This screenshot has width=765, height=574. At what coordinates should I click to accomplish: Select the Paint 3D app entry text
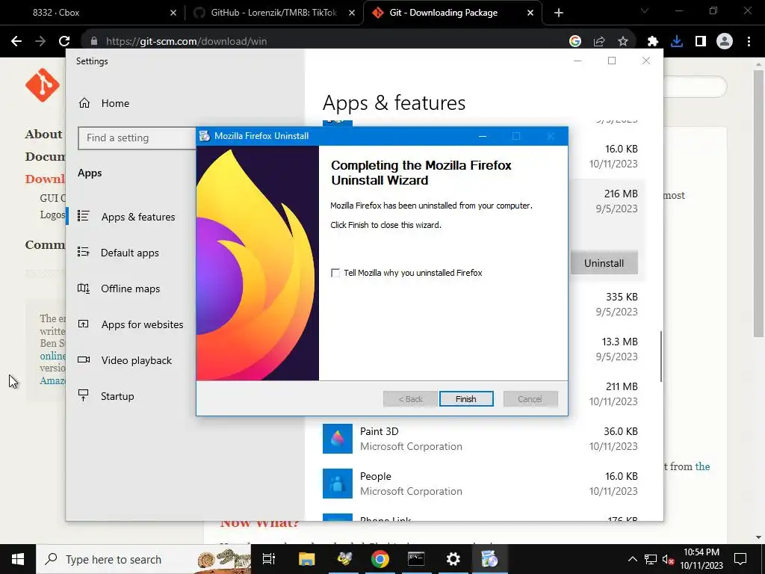[379, 431]
